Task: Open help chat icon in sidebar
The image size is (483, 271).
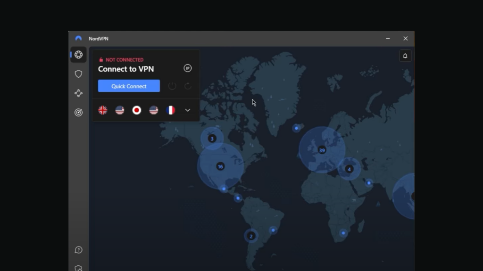Action: click(x=78, y=250)
